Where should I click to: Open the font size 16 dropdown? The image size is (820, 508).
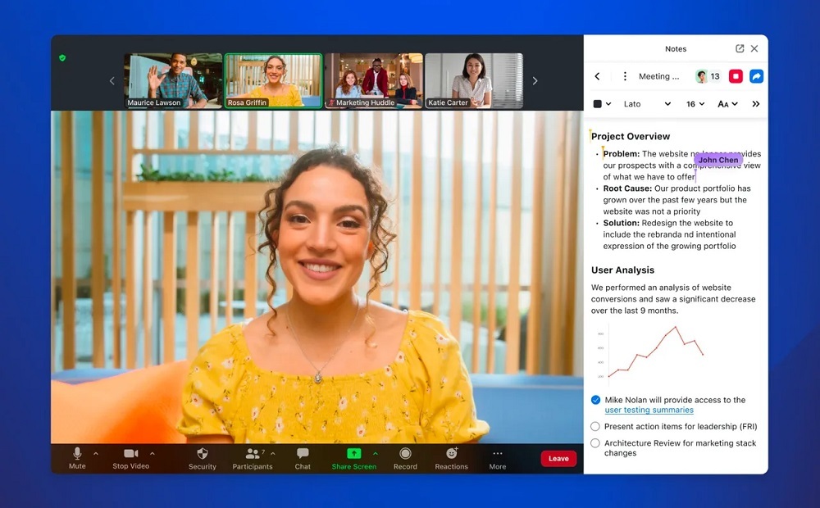pyautogui.click(x=695, y=104)
